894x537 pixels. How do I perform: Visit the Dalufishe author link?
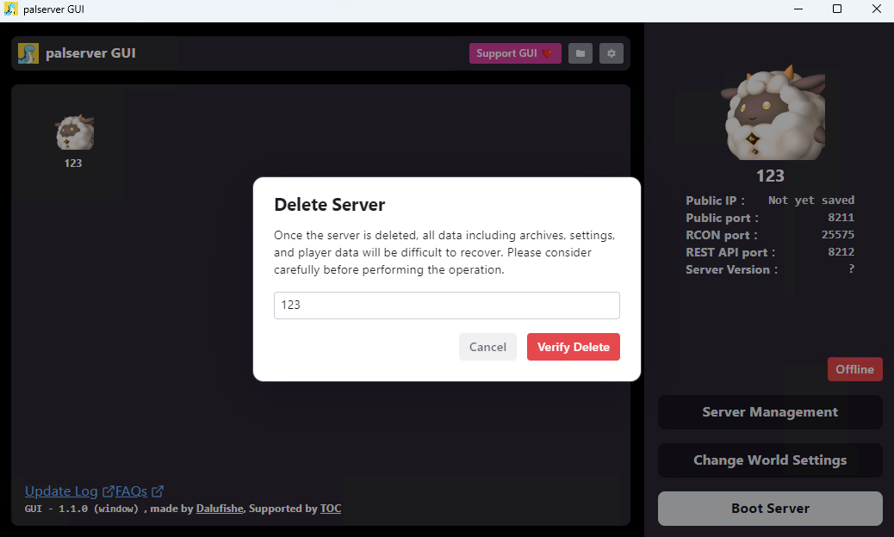click(220, 509)
